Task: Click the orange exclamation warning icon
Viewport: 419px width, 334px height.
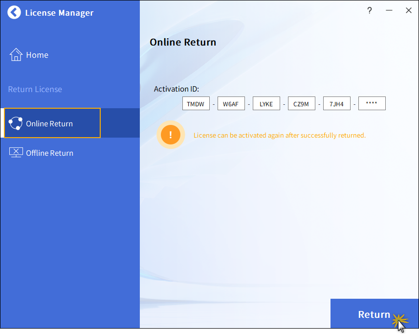Action: point(171,135)
